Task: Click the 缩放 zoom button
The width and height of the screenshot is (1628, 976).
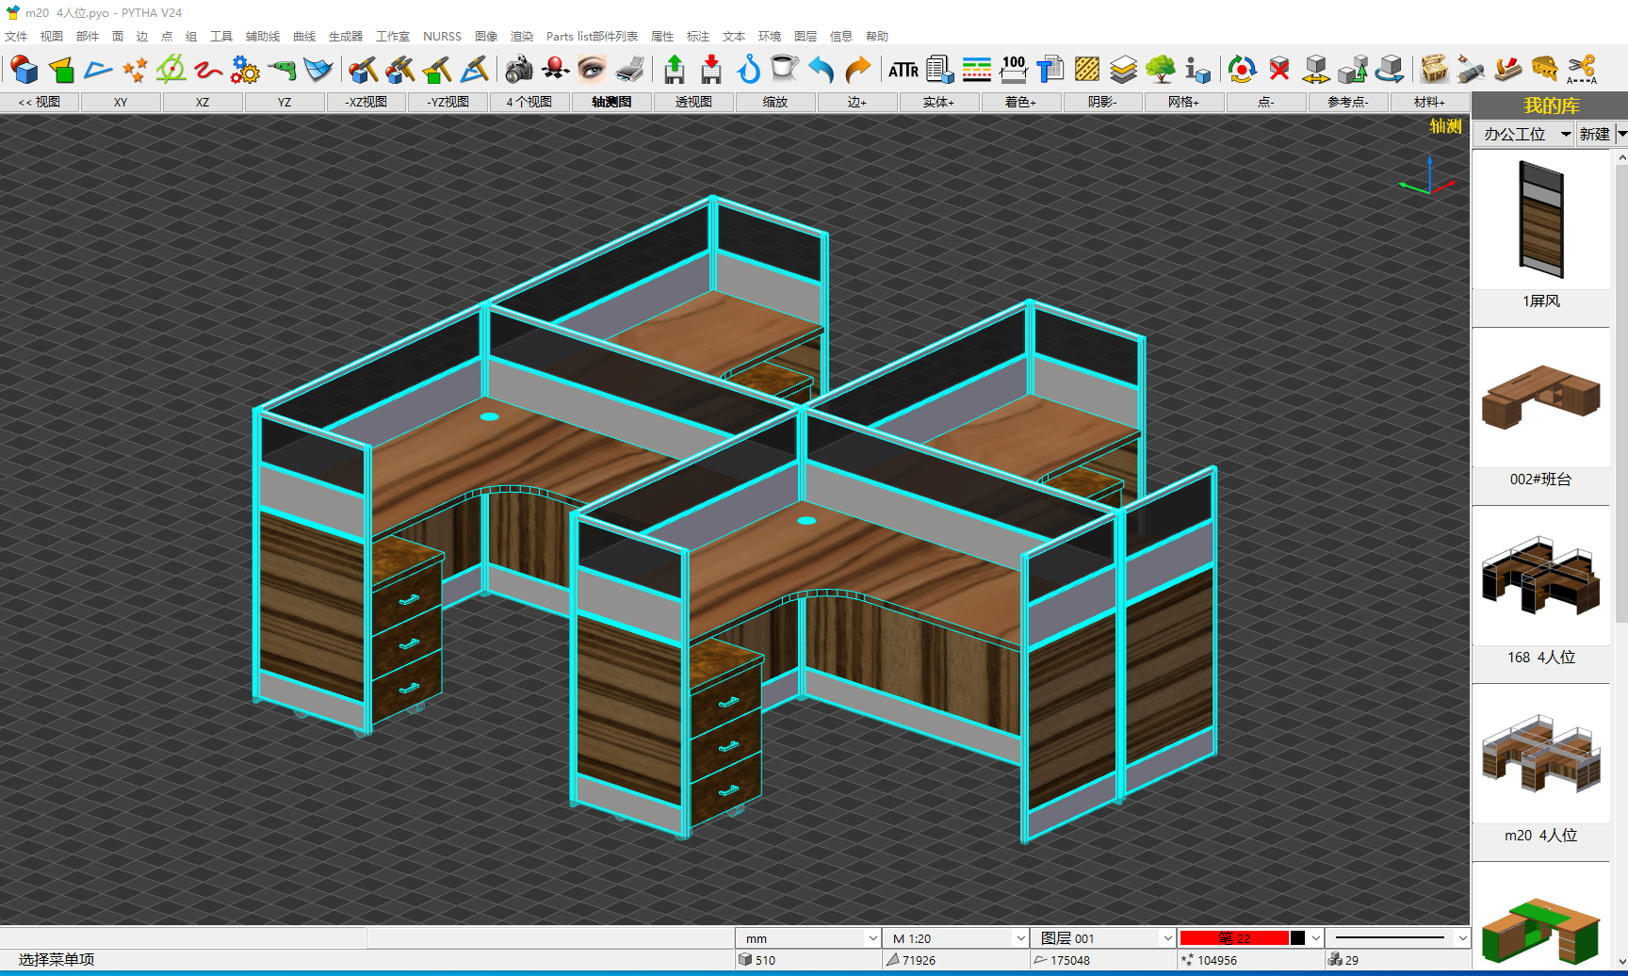Action: tap(775, 102)
